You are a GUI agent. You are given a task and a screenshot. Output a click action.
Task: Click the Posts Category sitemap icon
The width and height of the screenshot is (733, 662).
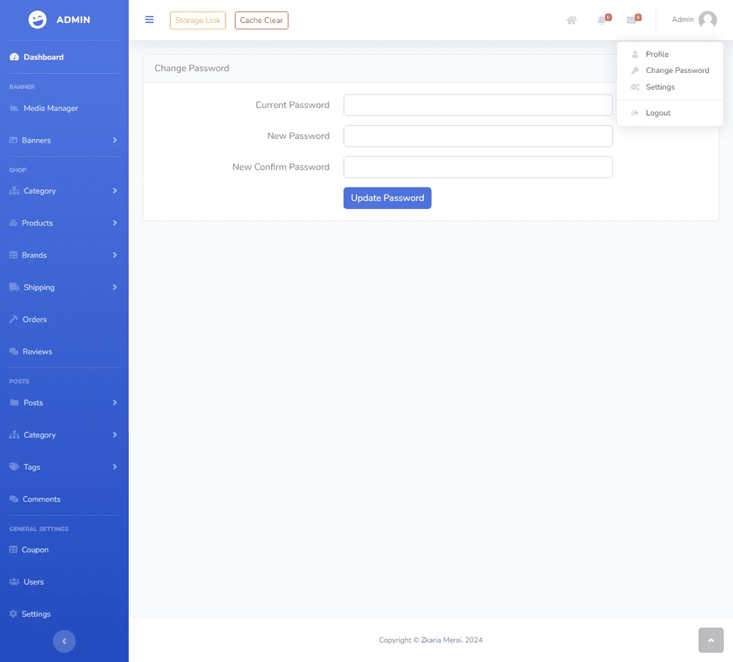14,435
